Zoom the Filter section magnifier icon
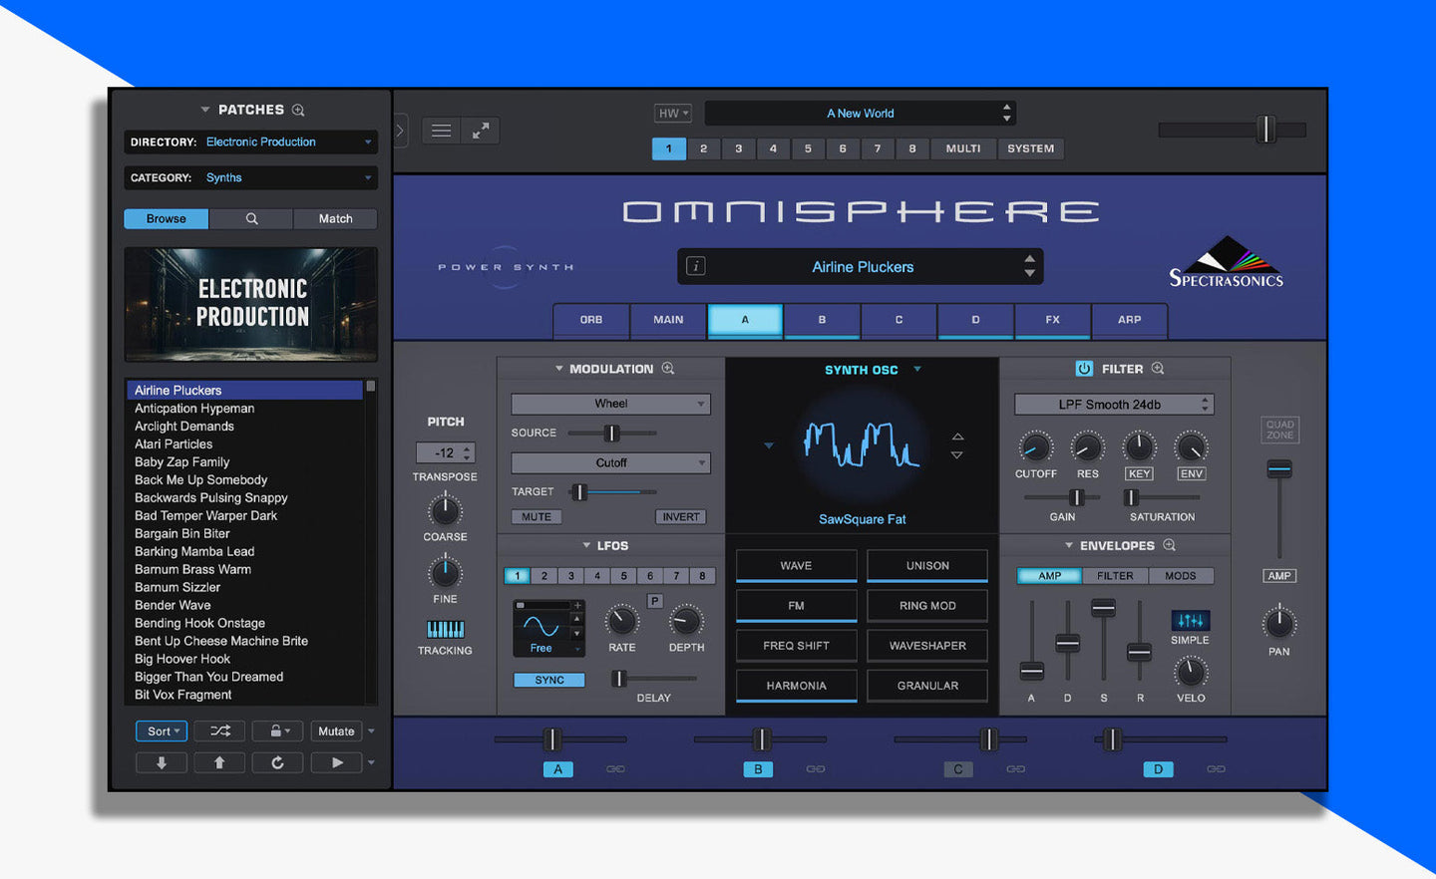The width and height of the screenshot is (1436, 879). pyautogui.click(x=1158, y=369)
